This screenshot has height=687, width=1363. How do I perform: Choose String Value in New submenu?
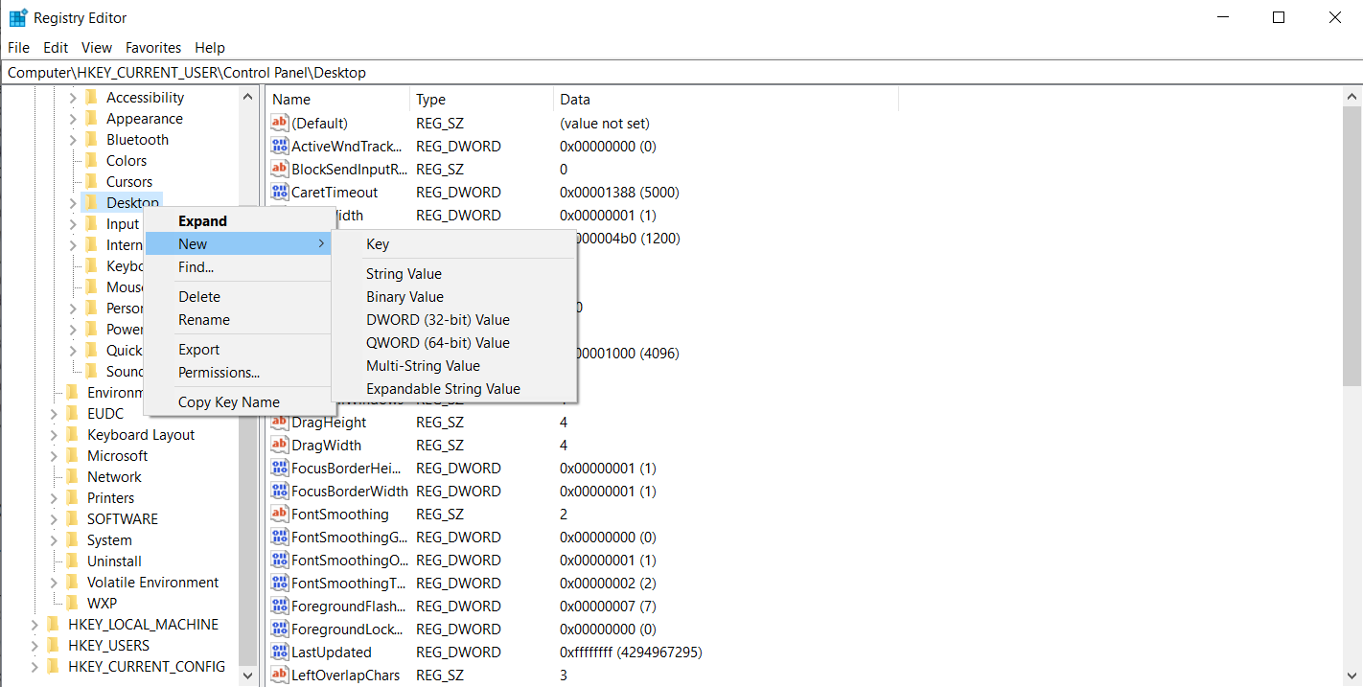coord(454,274)
